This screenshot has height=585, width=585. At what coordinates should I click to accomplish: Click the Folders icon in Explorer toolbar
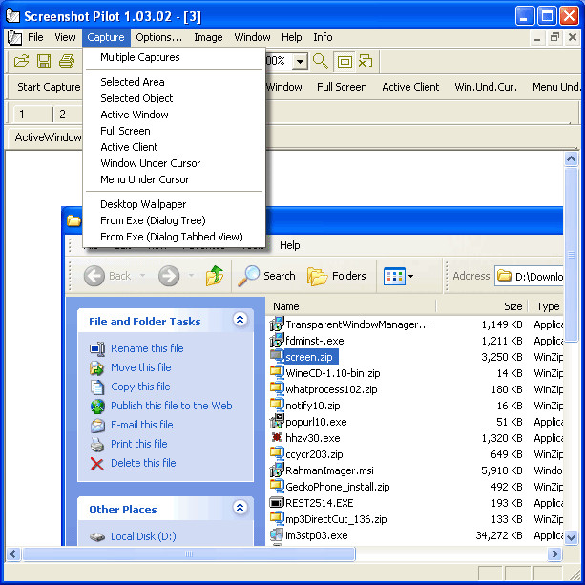(317, 276)
